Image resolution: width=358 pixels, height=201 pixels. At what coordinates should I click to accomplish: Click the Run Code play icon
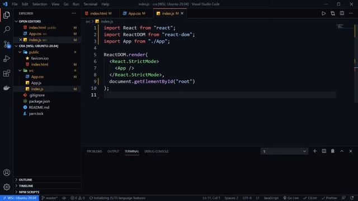point(323,13)
